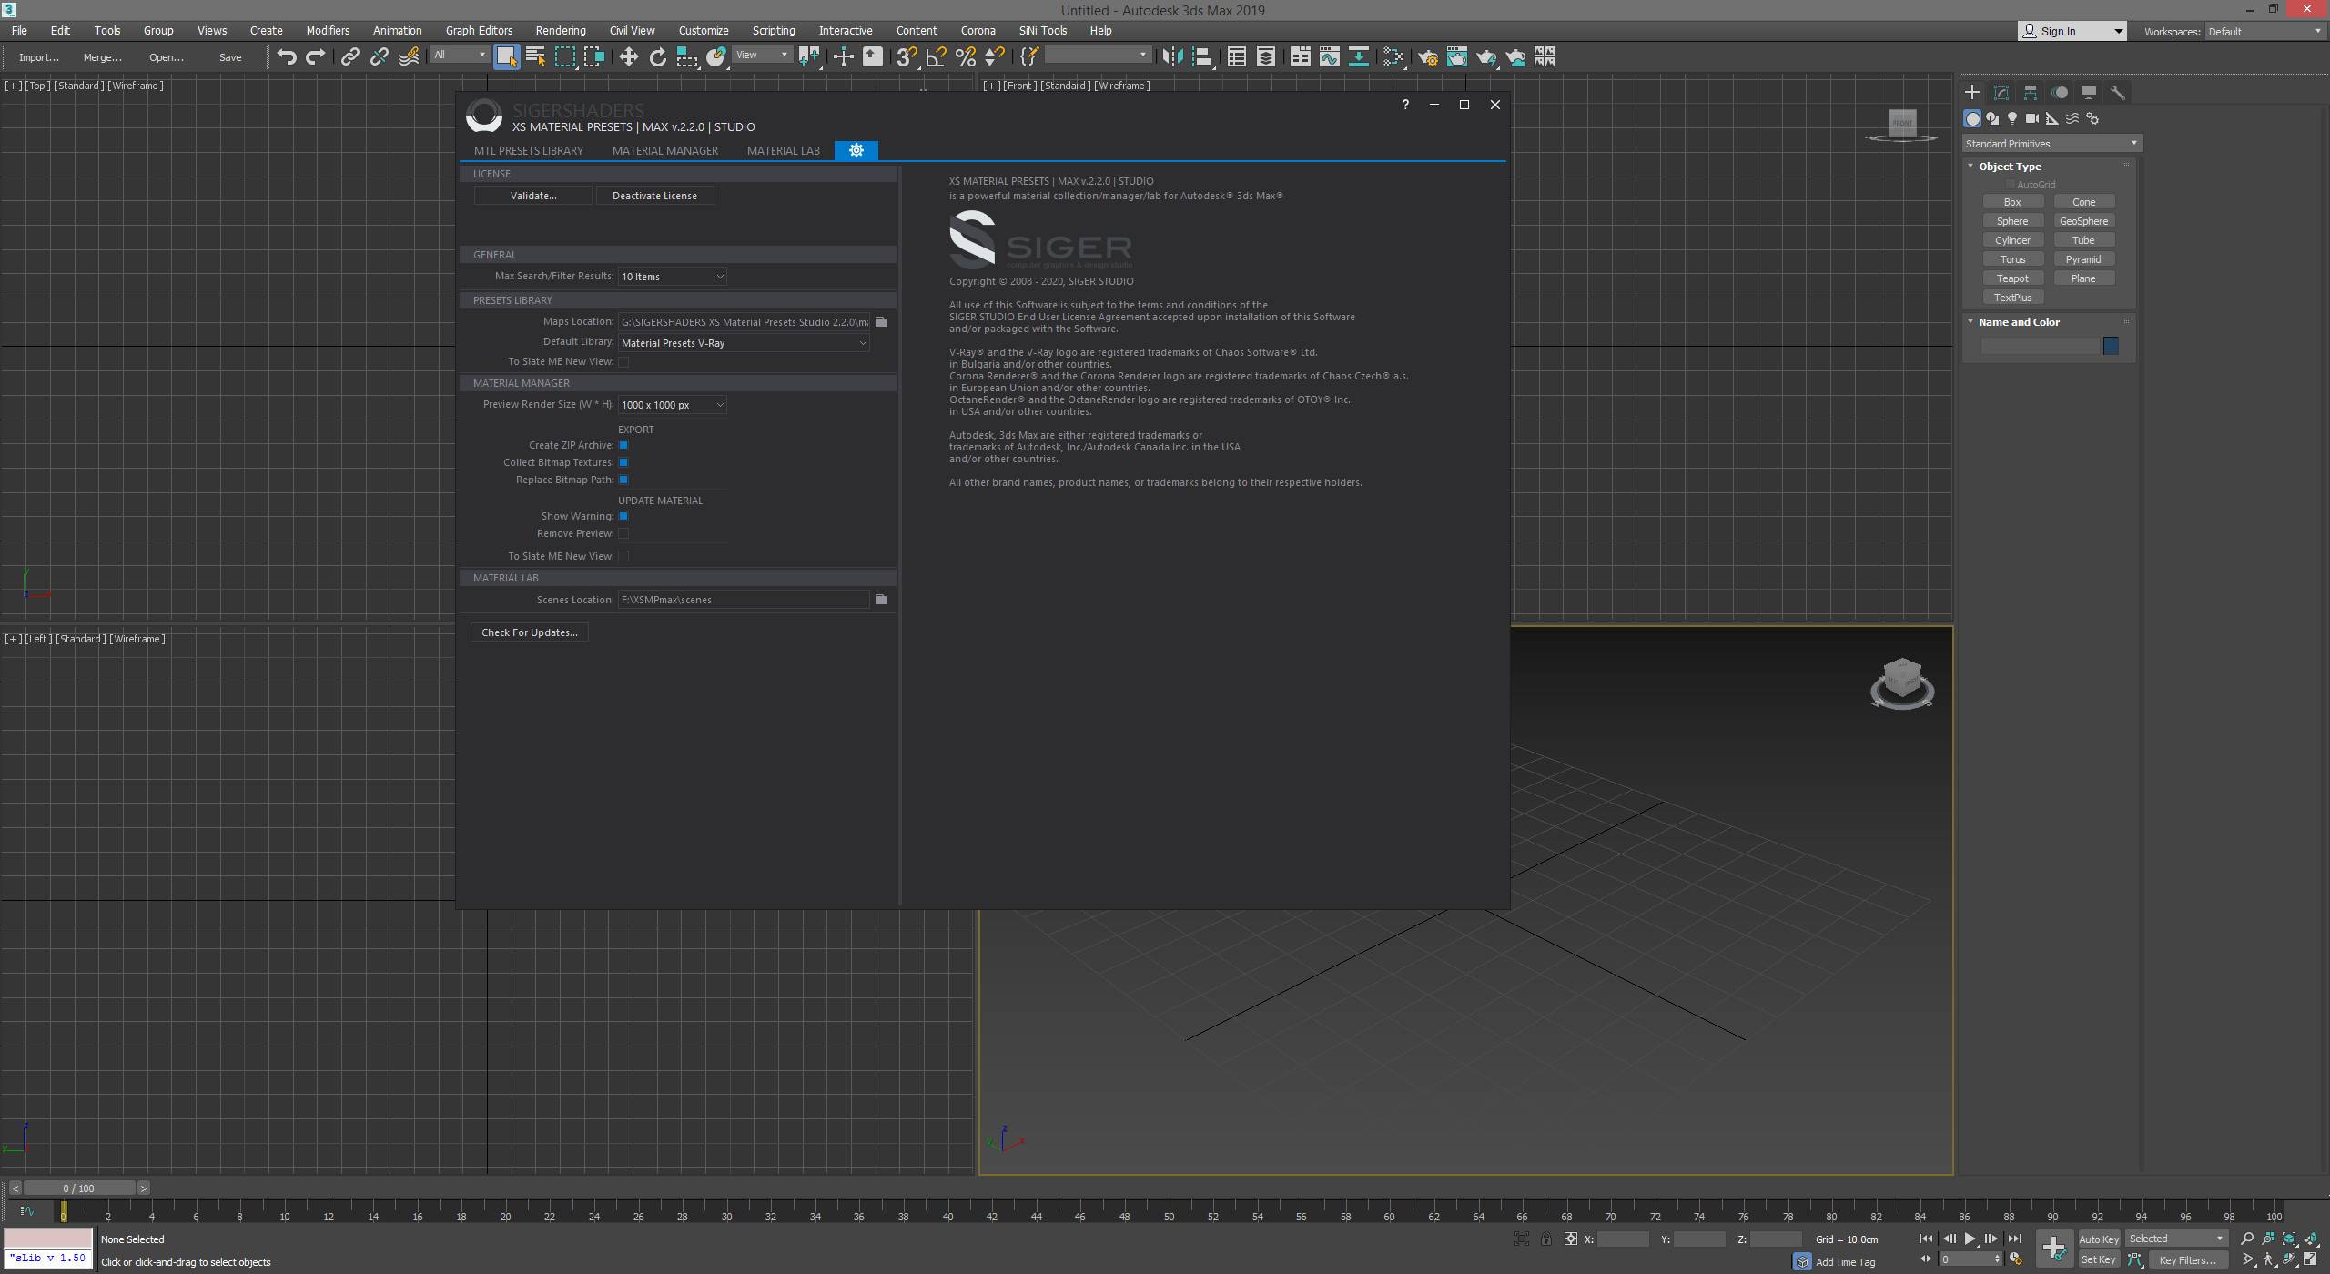Open Max Search/Filter Results dropdown
This screenshot has height=1274, width=2330.
pos(672,276)
